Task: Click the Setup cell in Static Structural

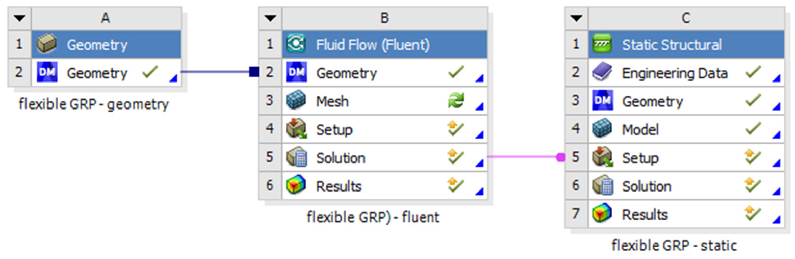Action: click(x=640, y=158)
